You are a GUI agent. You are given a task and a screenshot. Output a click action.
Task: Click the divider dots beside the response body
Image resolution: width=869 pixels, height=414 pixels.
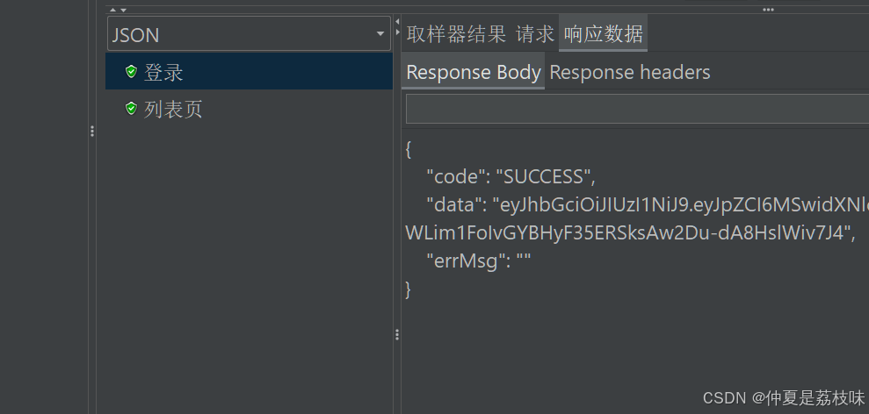point(397,334)
